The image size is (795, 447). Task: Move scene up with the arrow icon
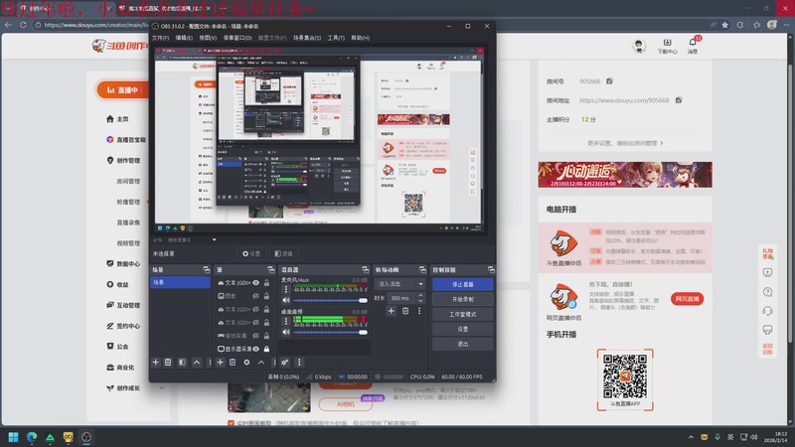point(196,363)
